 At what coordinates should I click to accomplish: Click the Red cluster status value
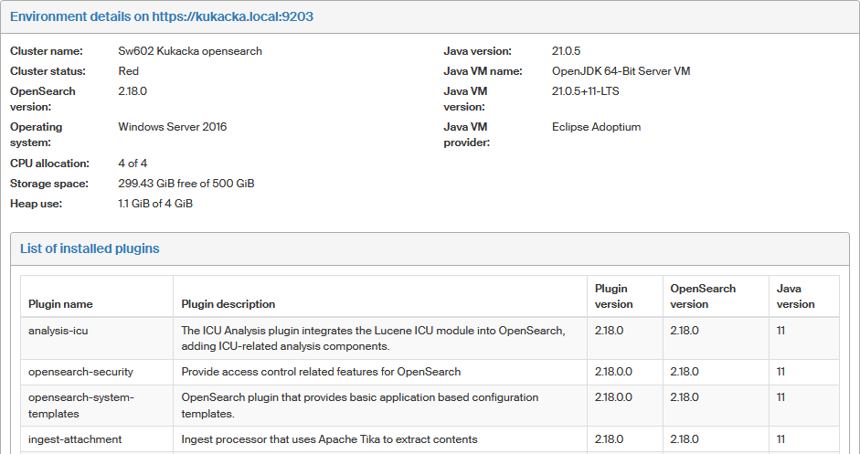(x=129, y=71)
